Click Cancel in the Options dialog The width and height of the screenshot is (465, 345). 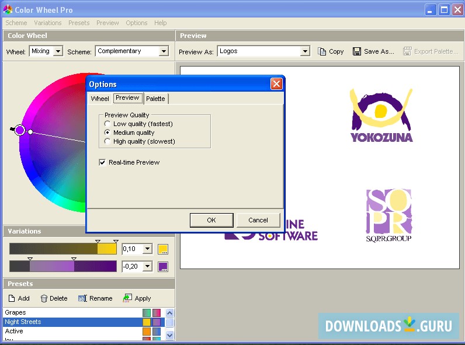(258, 220)
